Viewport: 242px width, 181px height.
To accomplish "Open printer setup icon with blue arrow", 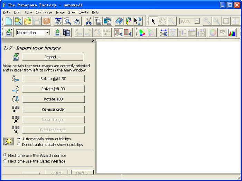I will [58, 21].
